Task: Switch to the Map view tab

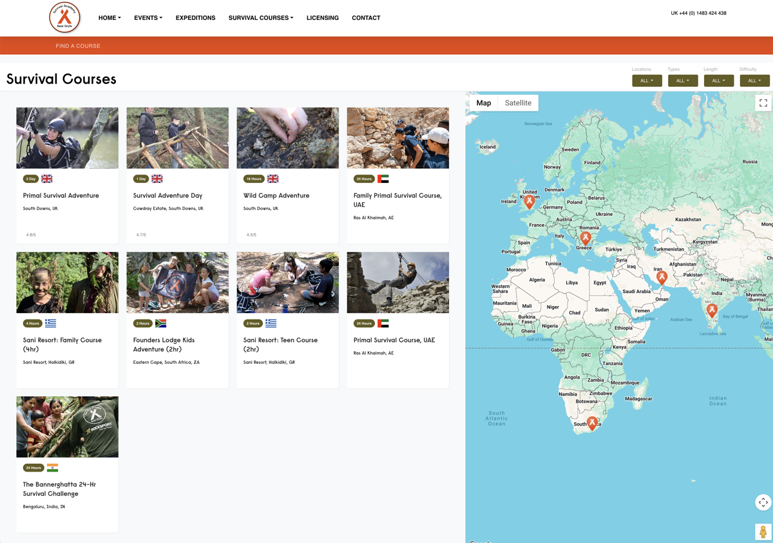Action: pyautogui.click(x=484, y=103)
